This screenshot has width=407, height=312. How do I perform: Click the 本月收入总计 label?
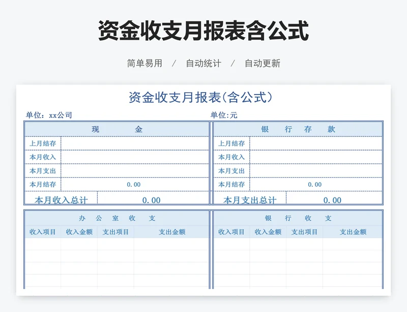pos(61,200)
